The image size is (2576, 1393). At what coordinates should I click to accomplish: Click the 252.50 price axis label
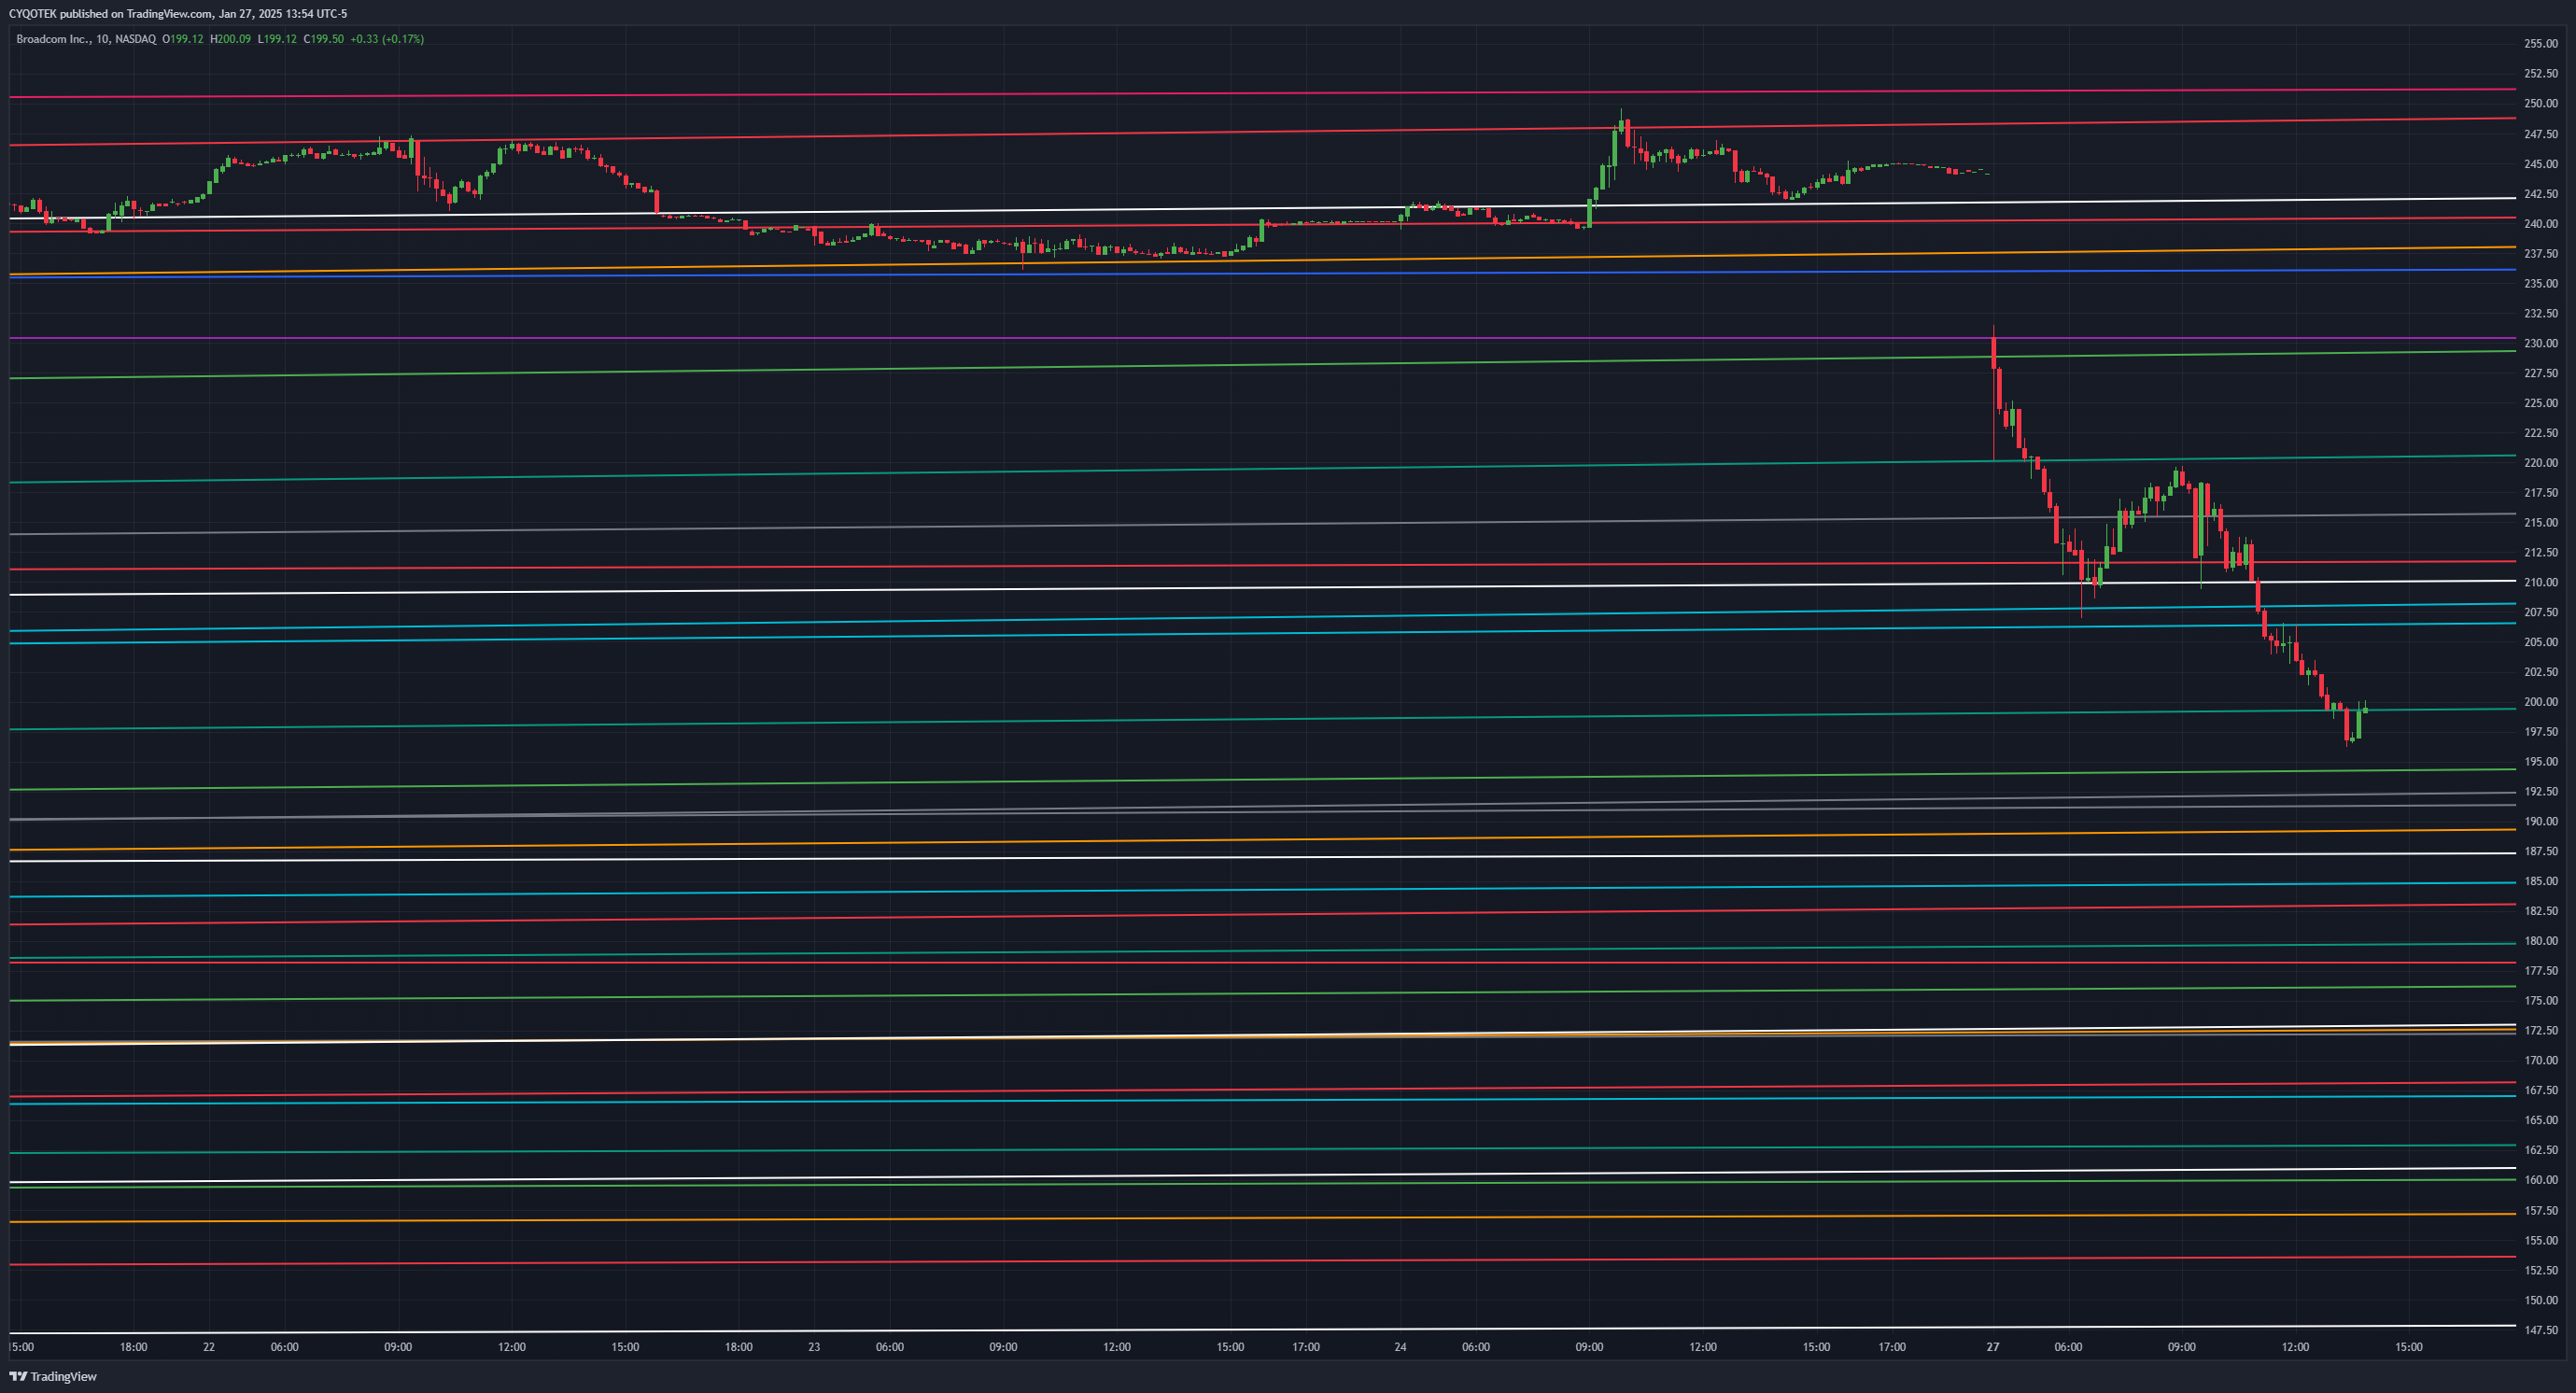click(x=2541, y=74)
